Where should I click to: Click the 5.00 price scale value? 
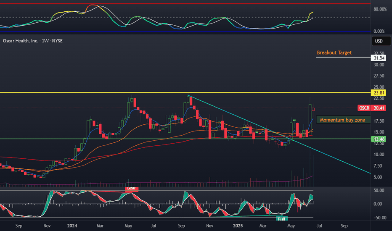378,177
